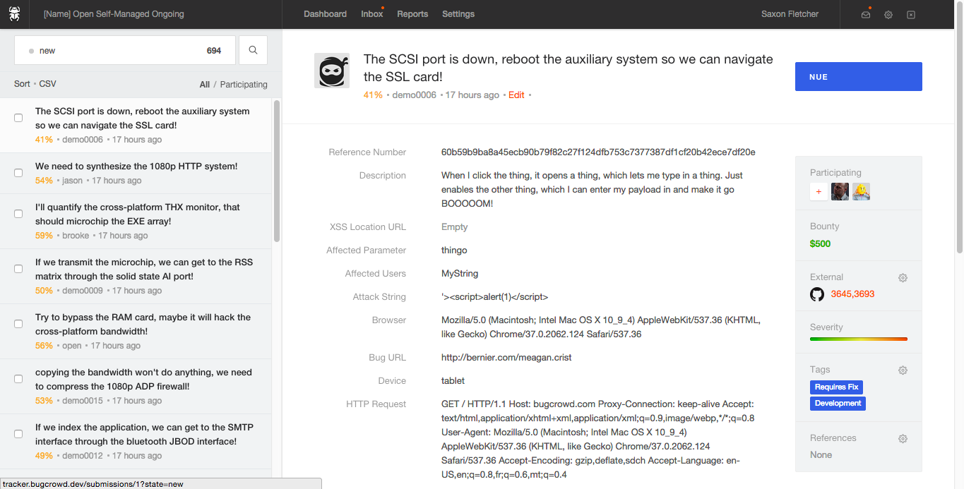964x489 pixels.
Task: Click the logout box icon in header
Action: point(911,15)
